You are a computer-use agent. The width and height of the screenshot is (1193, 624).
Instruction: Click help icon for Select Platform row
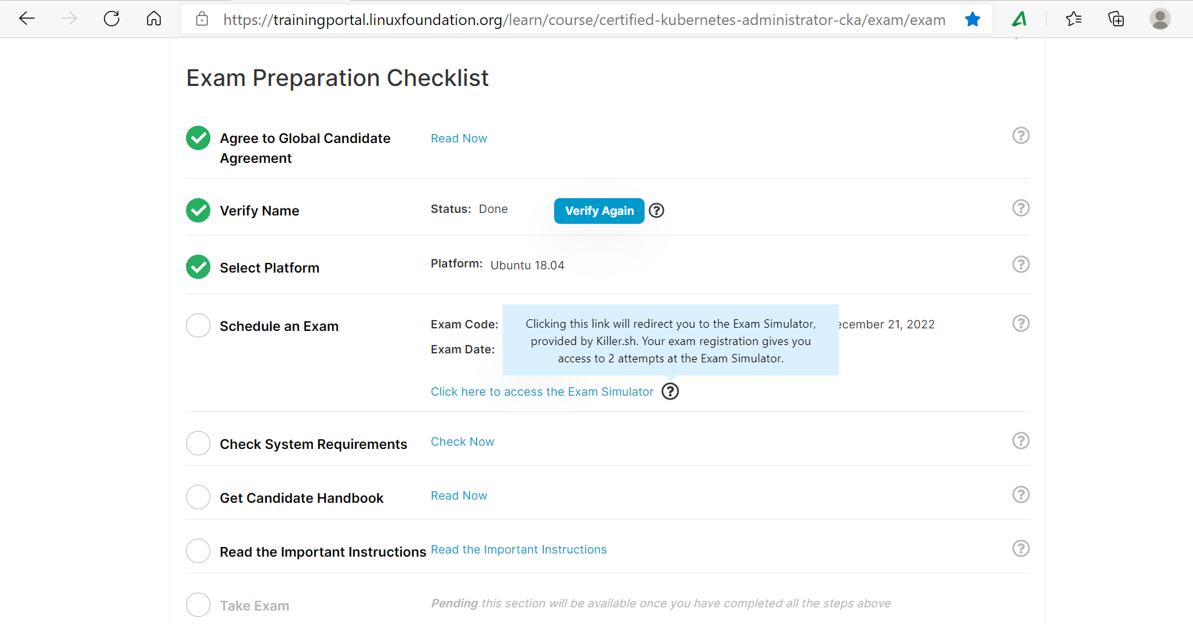(1020, 264)
